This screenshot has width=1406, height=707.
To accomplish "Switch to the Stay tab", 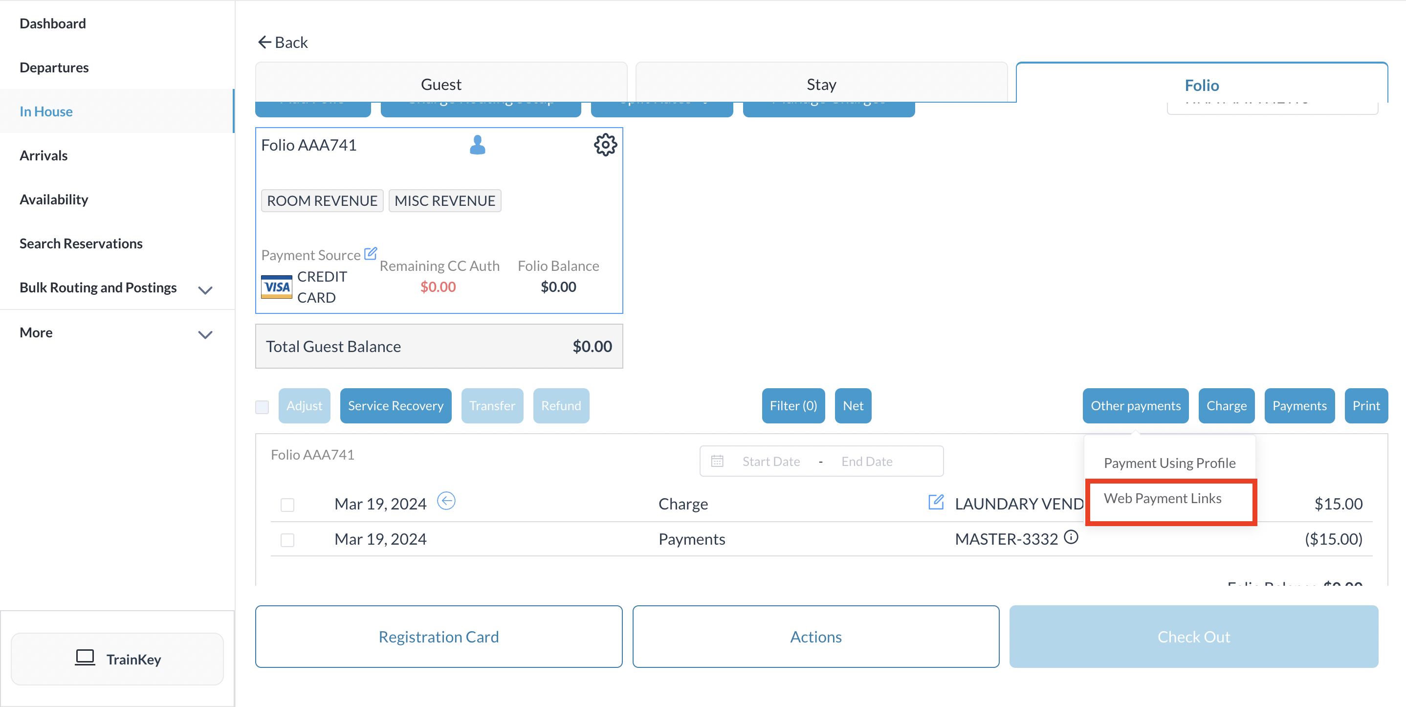I will (821, 84).
